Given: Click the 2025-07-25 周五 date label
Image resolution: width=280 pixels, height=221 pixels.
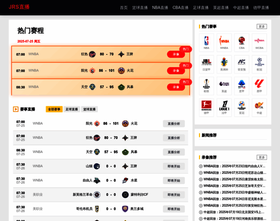Looking at the screenshot, I should (x=29, y=41).
